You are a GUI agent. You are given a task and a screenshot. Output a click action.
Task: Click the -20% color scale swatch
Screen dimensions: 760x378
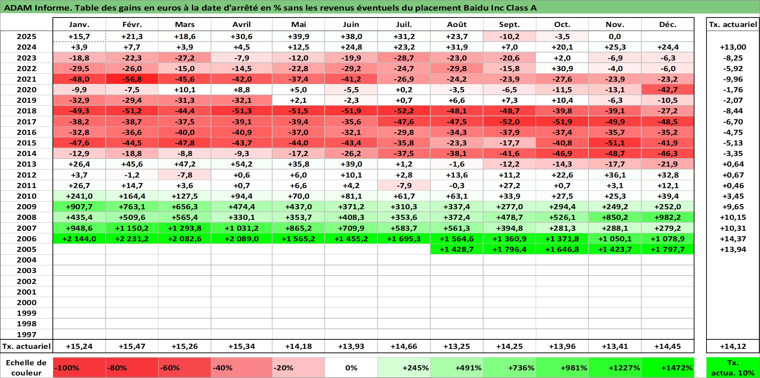298,367
